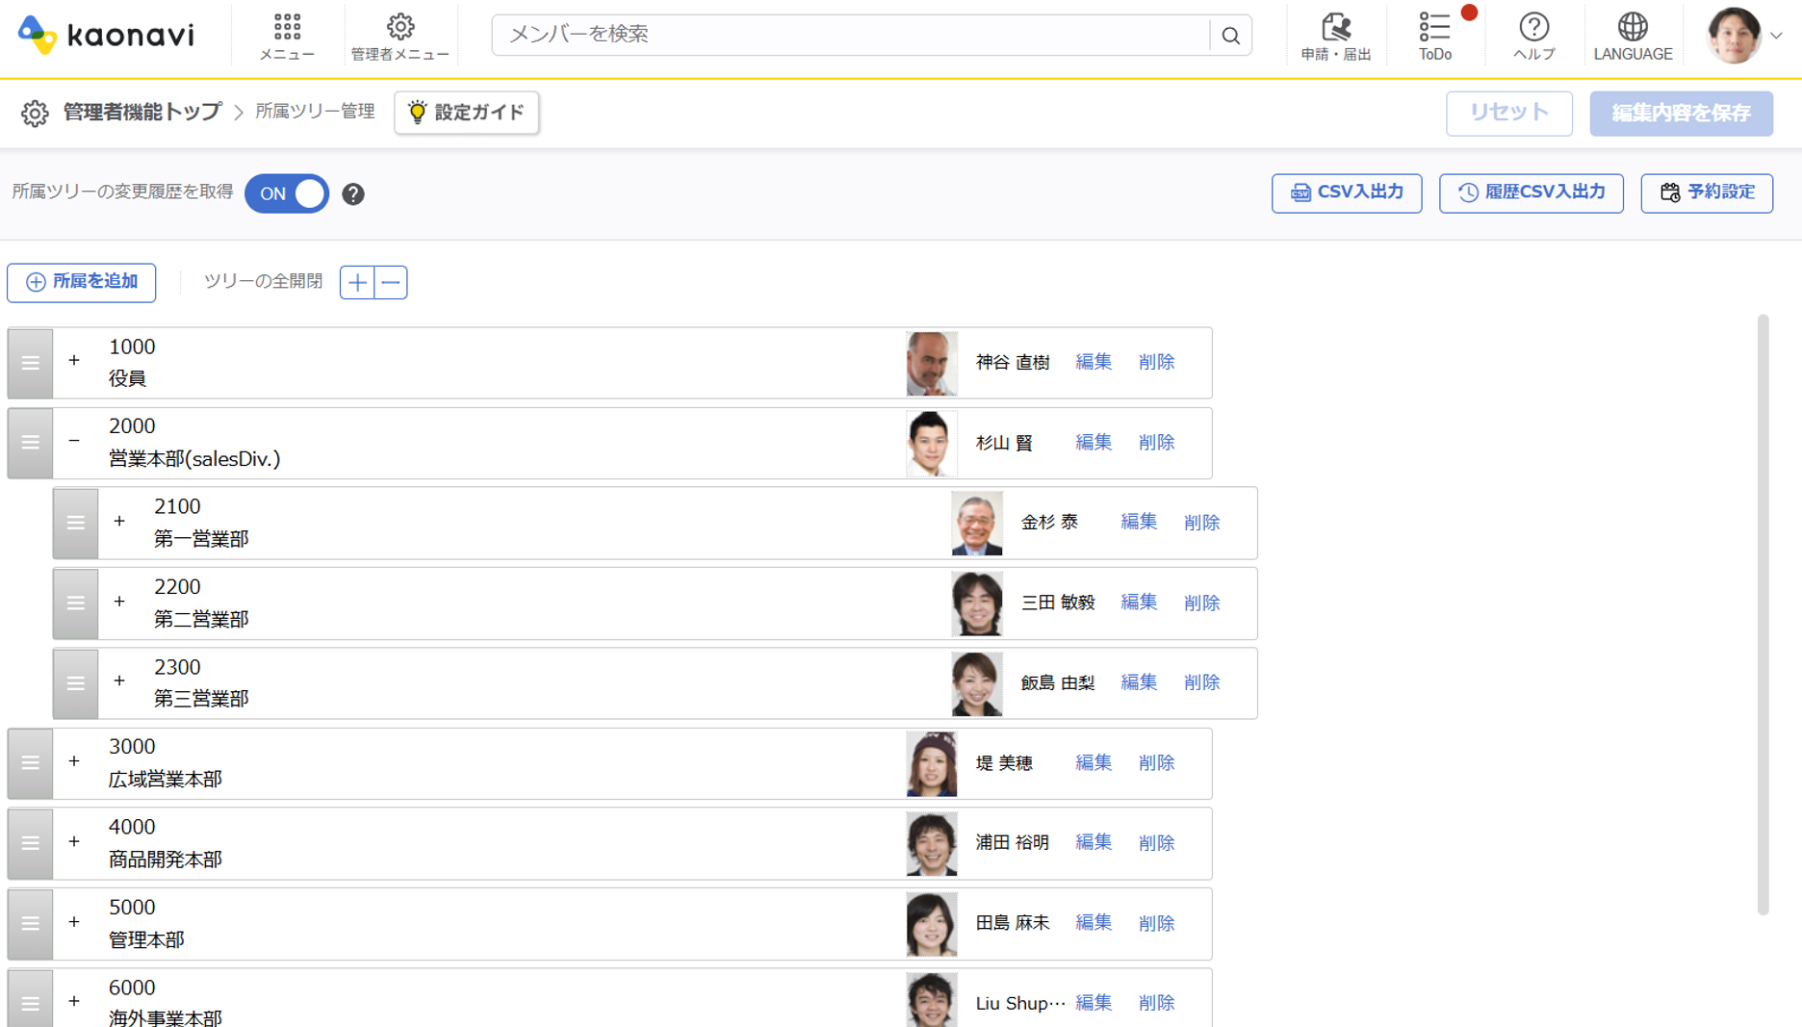Open the user avatar dropdown menu
The width and height of the screenshot is (1802, 1027).
coord(1745,36)
